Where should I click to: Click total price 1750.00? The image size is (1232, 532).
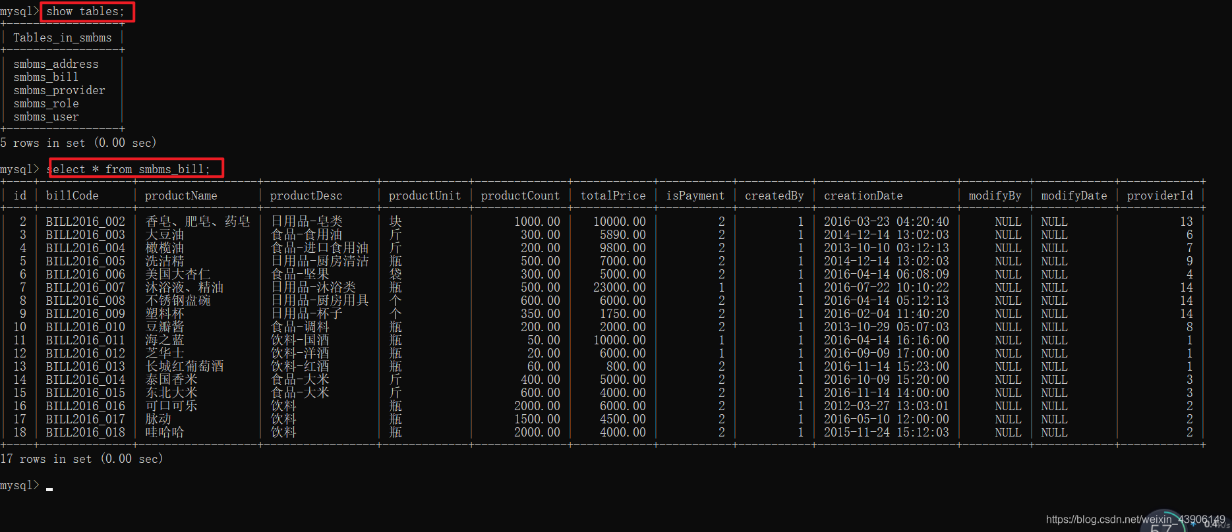(623, 314)
